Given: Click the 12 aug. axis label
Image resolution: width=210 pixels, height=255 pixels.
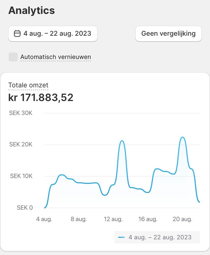Looking at the screenshot, I should point(113,219).
